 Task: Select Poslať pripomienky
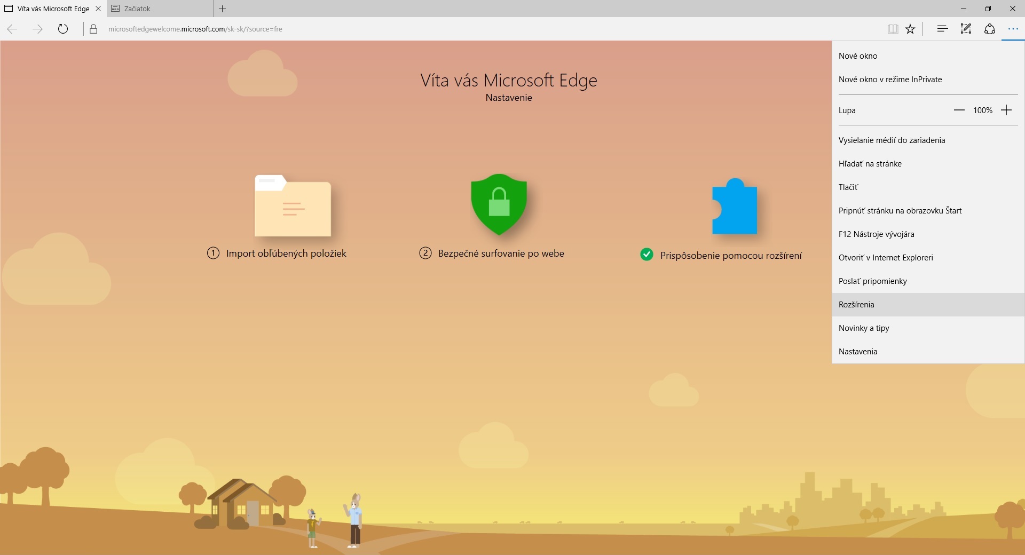[928, 281]
